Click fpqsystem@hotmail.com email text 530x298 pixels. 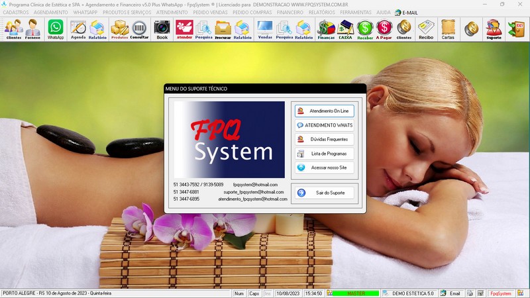tap(255, 185)
